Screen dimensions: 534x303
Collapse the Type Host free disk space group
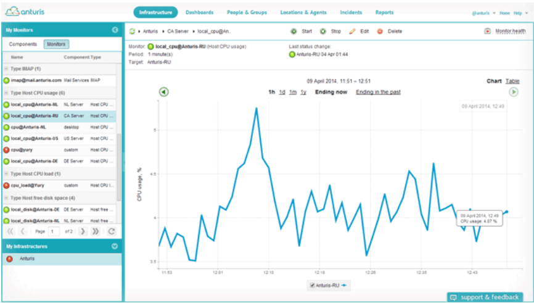pos(6,198)
